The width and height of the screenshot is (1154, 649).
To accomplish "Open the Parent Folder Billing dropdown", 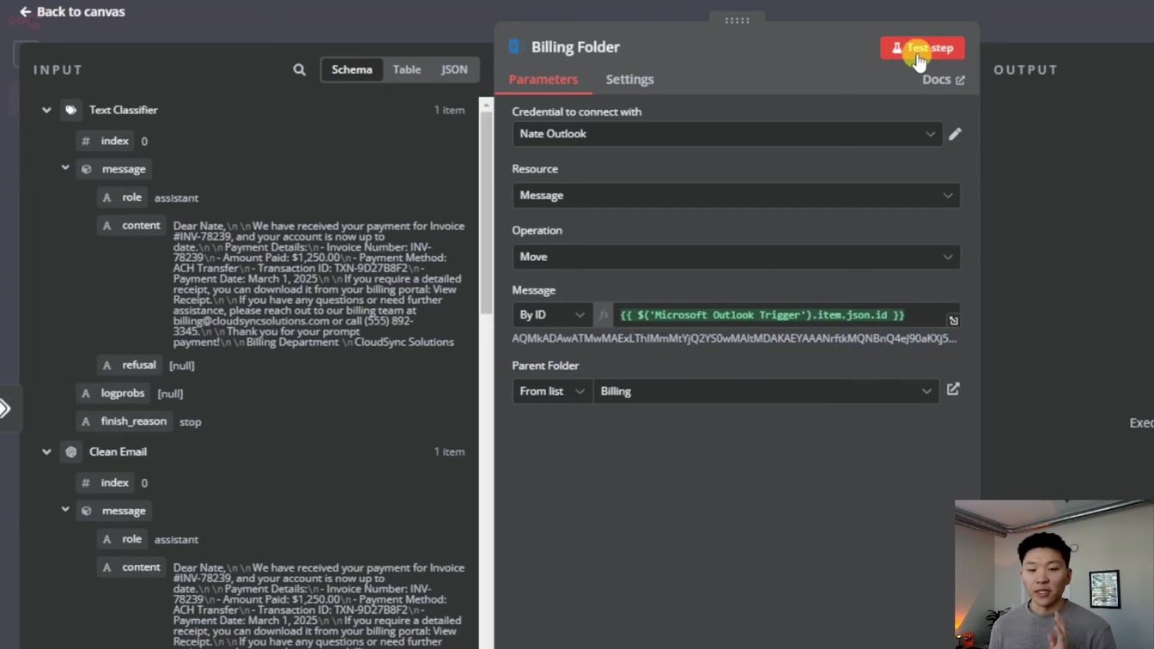I will click(x=766, y=391).
